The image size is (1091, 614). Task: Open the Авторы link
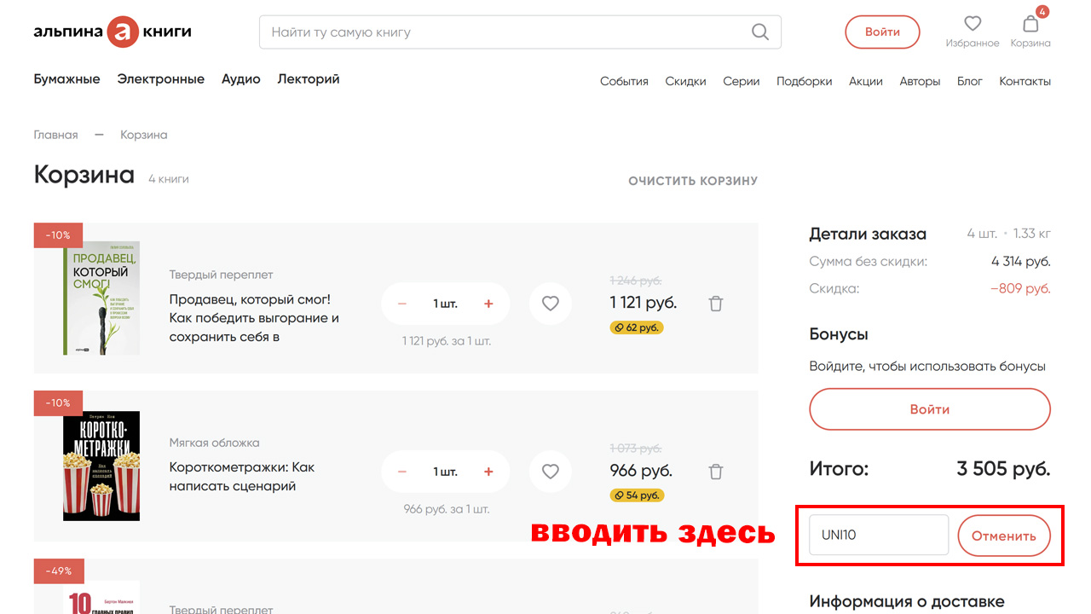click(x=921, y=82)
